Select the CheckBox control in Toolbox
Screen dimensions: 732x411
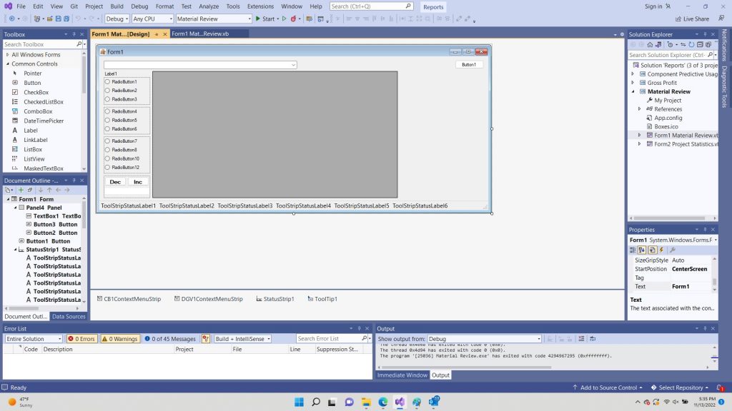coord(36,92)
